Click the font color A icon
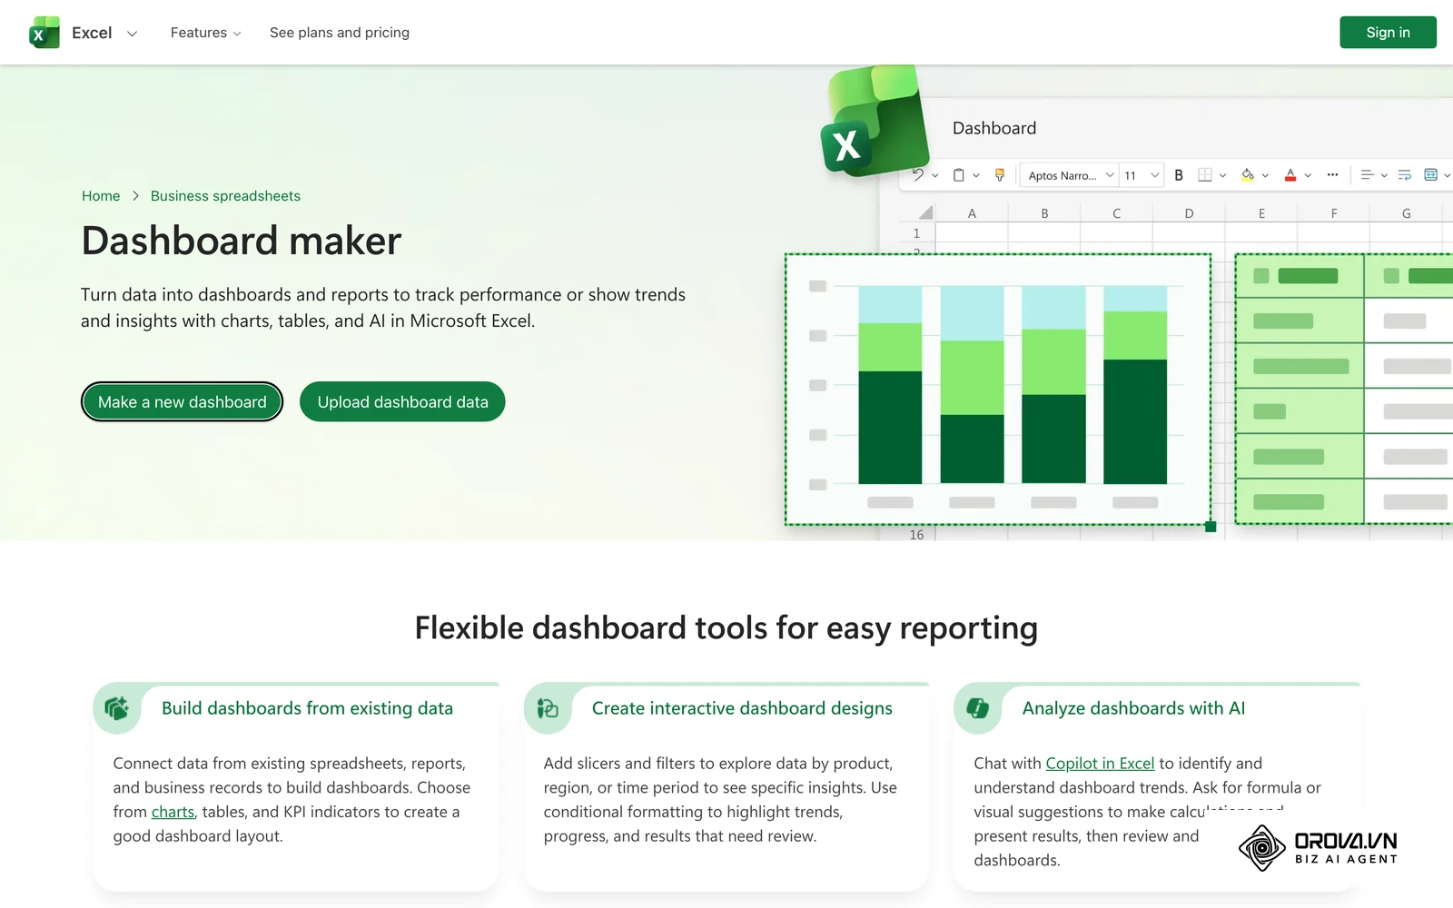 (1290, 175)
